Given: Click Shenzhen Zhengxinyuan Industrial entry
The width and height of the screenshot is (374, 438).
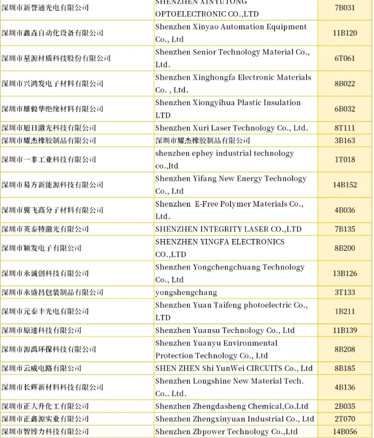Looking at the screenshot, I should (x=235, y=419).
